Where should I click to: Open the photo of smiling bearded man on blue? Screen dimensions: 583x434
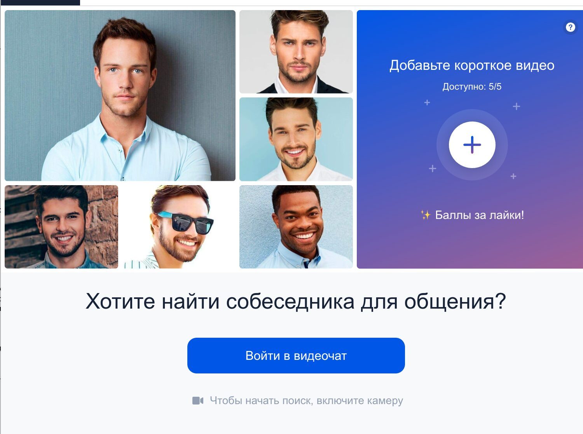click(296, 139)
